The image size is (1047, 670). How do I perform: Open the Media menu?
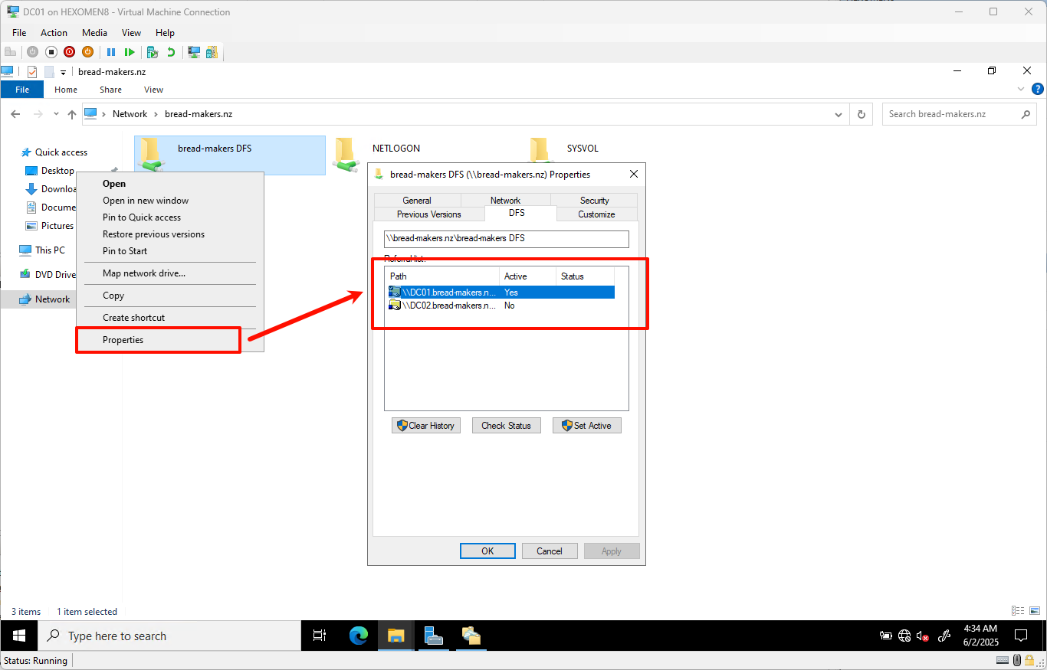click(94, 32)
